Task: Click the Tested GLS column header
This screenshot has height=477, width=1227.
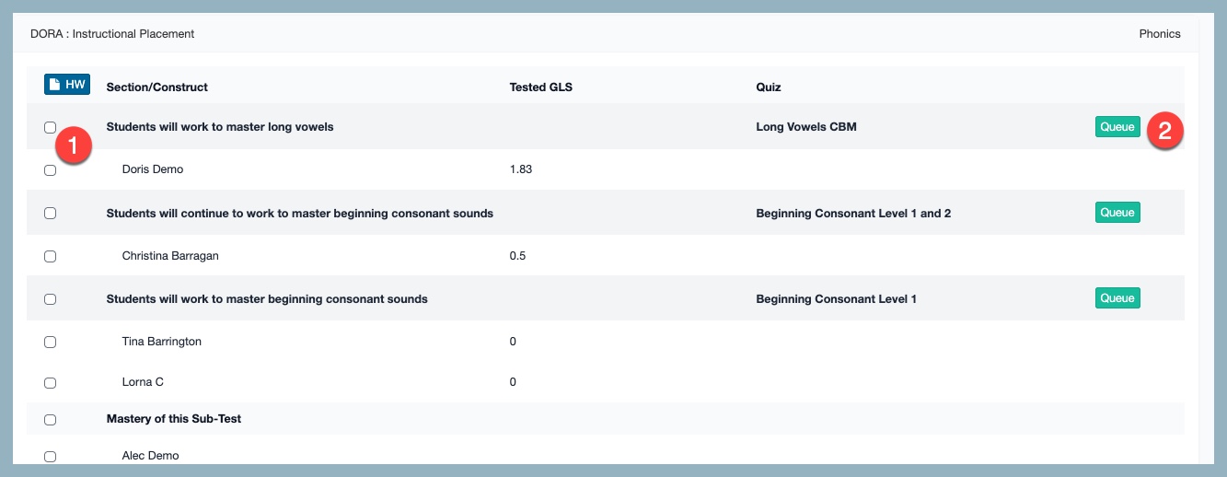Action: 541,87
